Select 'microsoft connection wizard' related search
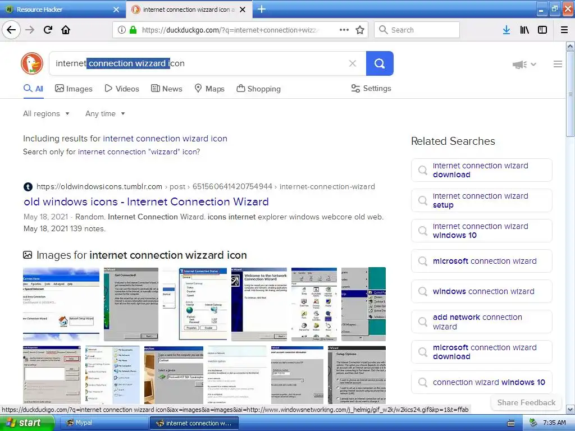This screenshot has width=575, height=431. (481, 261)
